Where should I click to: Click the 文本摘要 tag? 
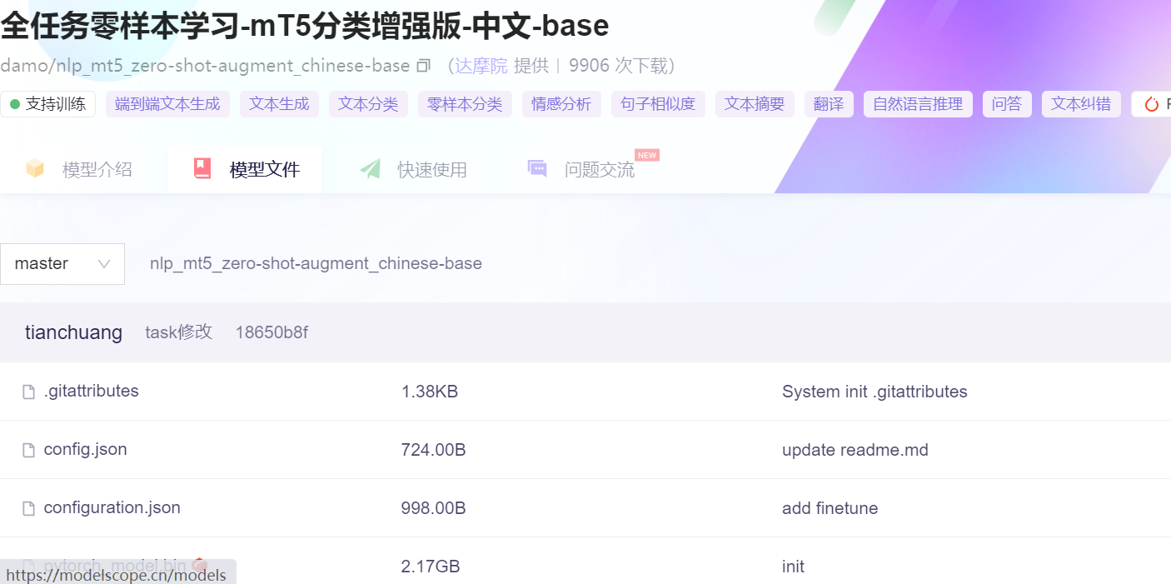755,104
